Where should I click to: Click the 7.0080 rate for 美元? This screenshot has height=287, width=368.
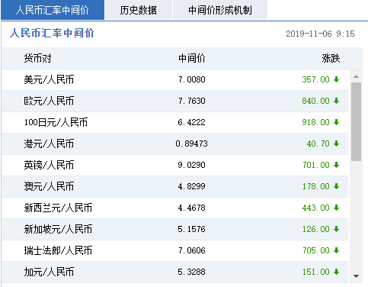[192, 79]
